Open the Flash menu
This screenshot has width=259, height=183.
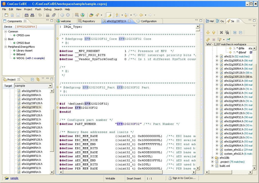(38, 9)
